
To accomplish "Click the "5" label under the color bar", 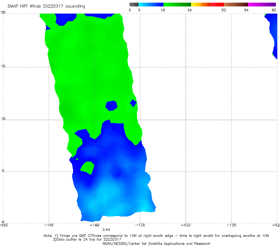I will (x=139, y=10).
